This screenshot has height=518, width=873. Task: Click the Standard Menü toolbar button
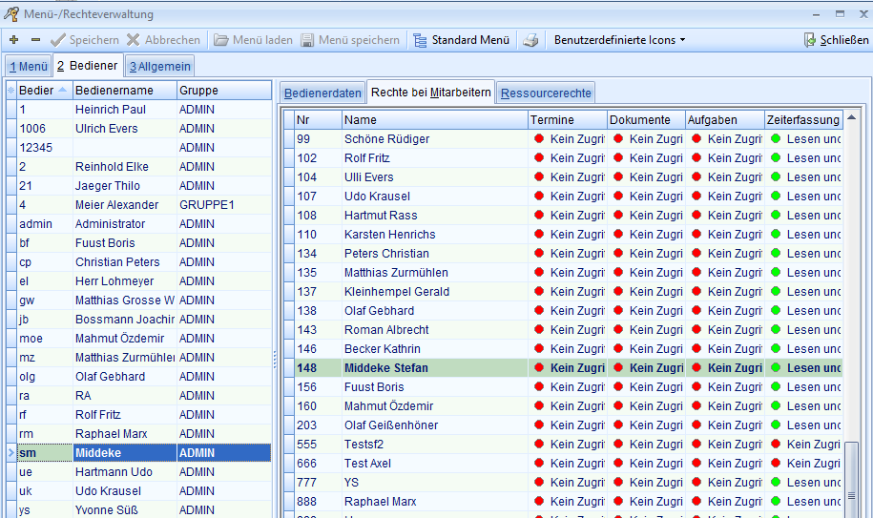461,40
